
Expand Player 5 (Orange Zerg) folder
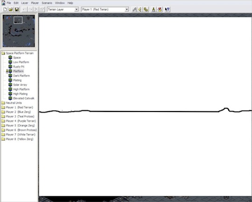click(3, 125)
